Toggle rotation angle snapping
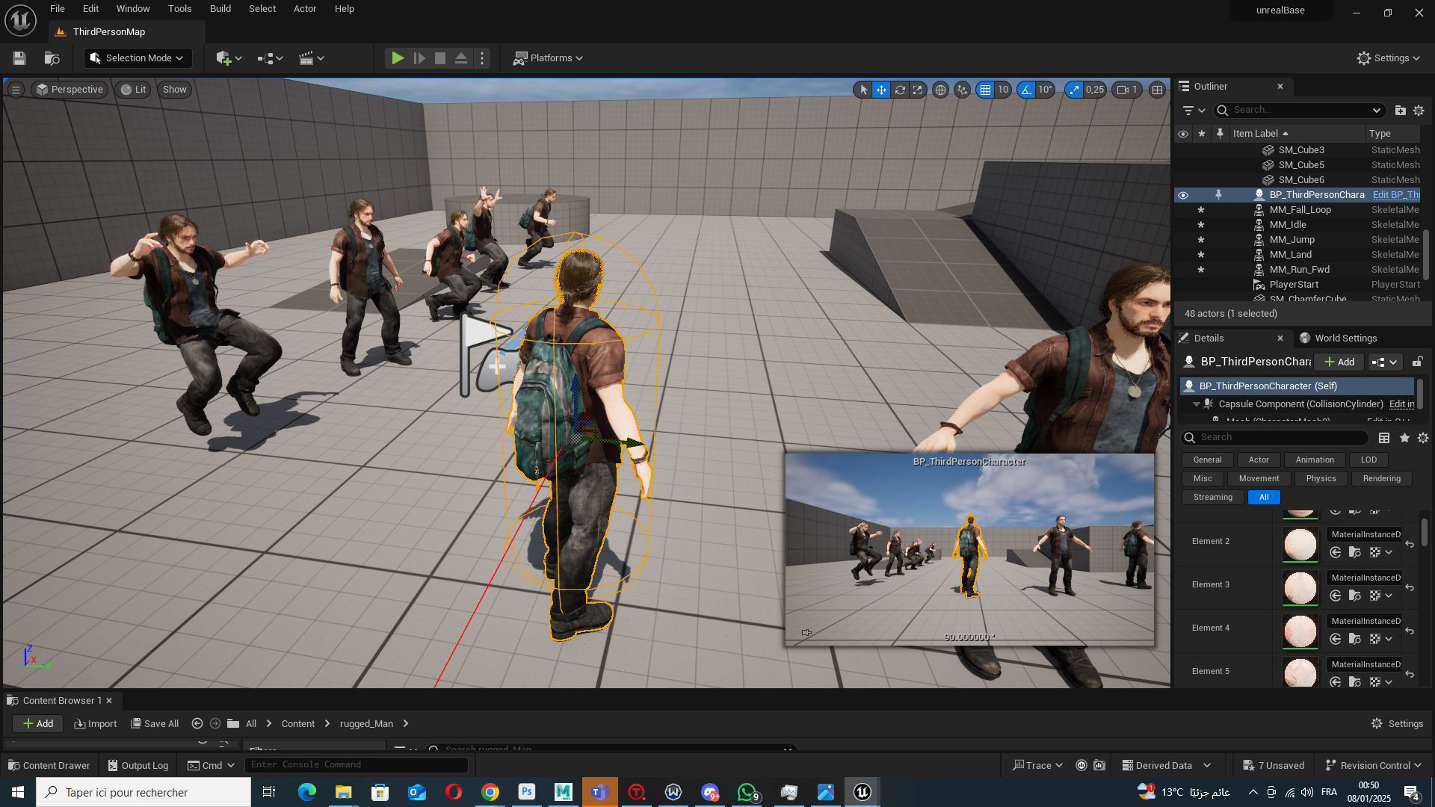Image resolution: width=1435 pixels, height=807 pixels. [x=1026, y=90]
